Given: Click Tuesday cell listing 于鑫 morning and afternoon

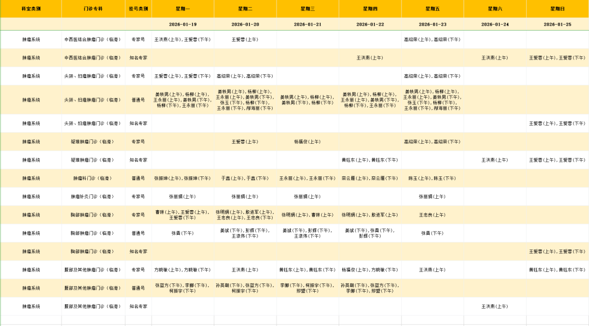Looking at the screenshot, I should tap(245, 178).
